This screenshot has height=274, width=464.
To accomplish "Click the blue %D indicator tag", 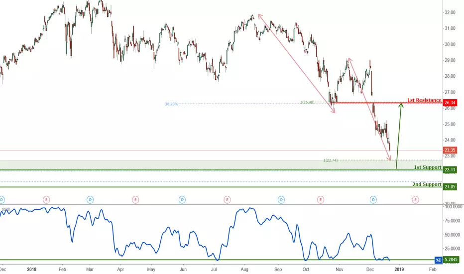I will (438, 260).
